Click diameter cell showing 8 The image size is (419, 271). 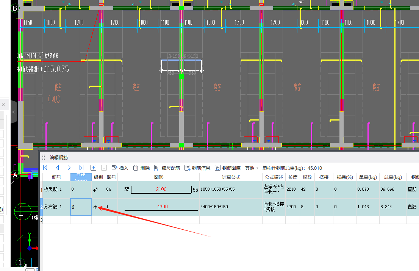coord(81,190)
